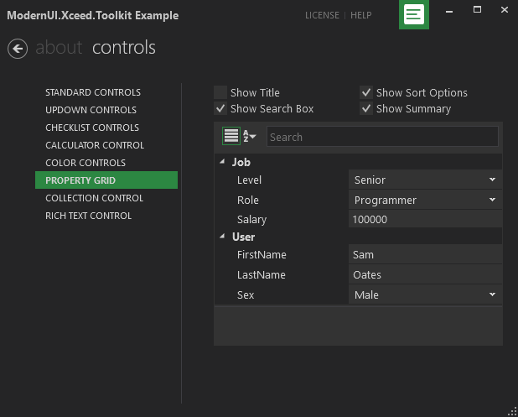Screen dimensions: 518x417
Task: Open the Collection Control page
Action: coord(94,198)
